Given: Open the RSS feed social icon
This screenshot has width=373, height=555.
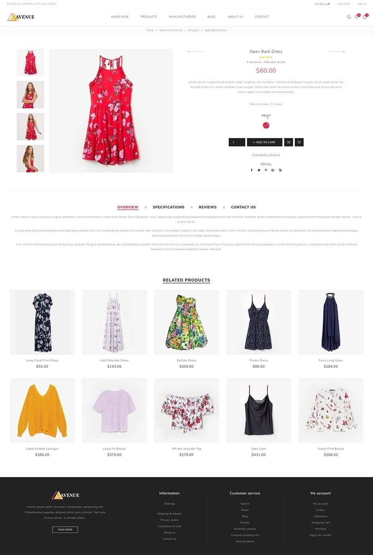Looking at the screenshot, I should [x=280, y=170].
